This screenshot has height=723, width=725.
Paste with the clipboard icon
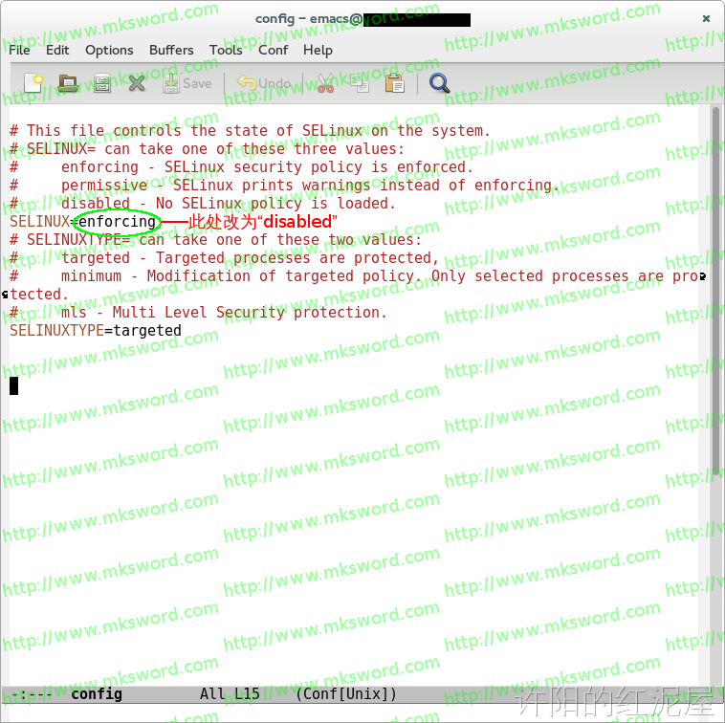(x=394, y=83)
